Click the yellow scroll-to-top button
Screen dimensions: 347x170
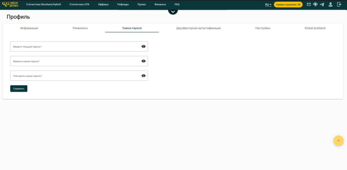(338, 141)
